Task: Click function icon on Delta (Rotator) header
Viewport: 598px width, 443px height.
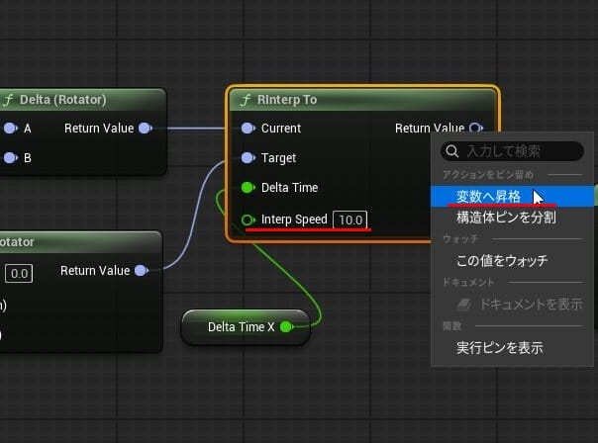Action: (x=8, y=100)
